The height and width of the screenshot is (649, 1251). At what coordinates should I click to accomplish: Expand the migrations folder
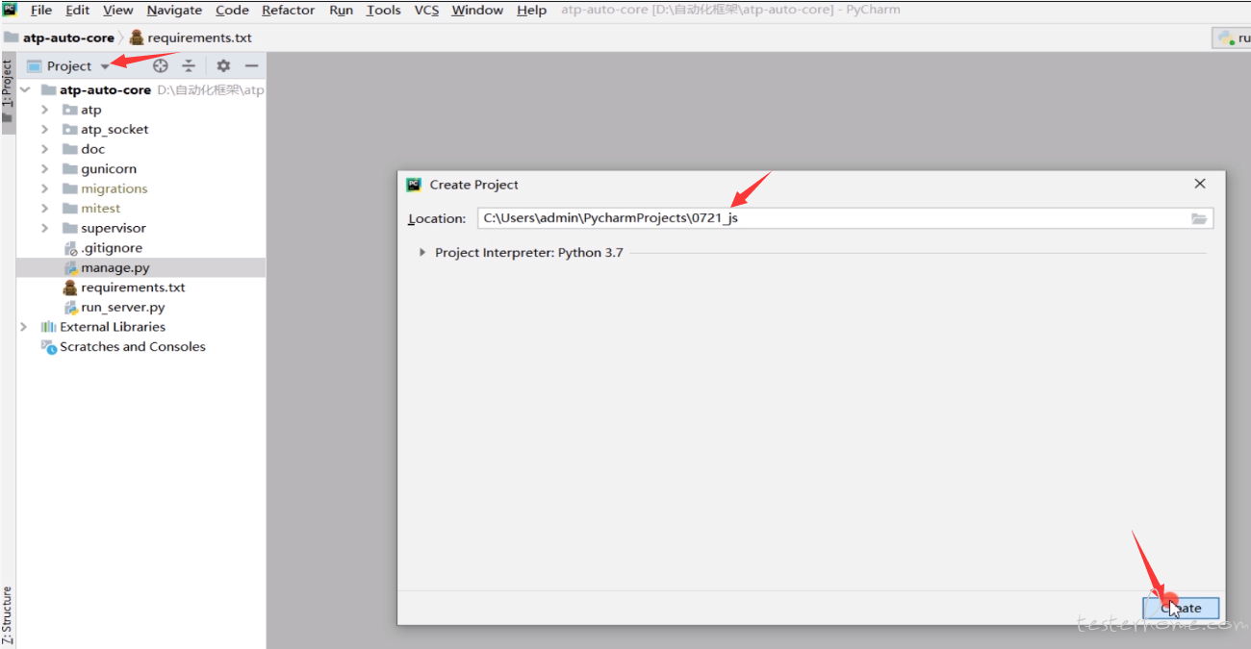pos(44,188)
